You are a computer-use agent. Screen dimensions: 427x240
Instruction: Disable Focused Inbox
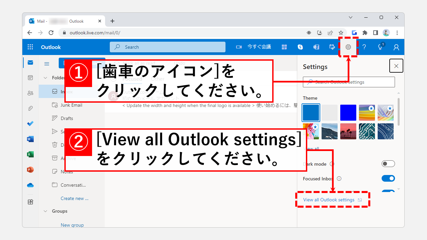point(388,178)
